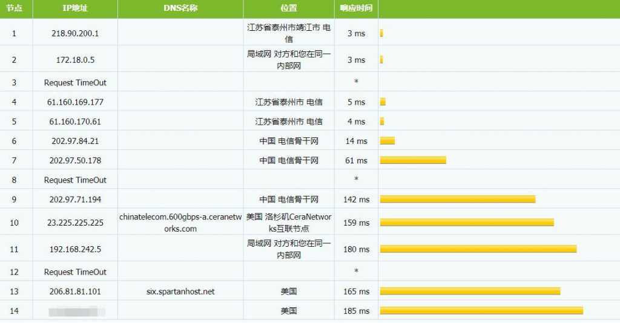The width and height of the screenshot is (620, 323).
Task: Click the first Request TimeOut entry
Action: [75, 82]
